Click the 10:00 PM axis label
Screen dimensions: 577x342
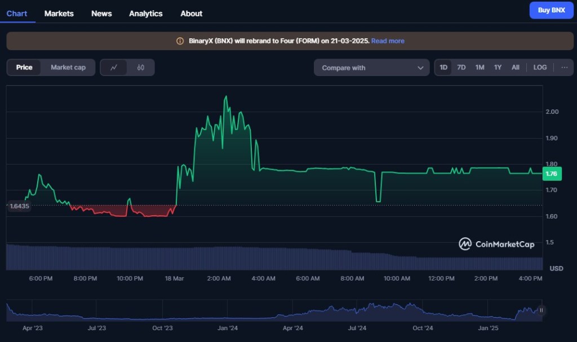(130, 278)
